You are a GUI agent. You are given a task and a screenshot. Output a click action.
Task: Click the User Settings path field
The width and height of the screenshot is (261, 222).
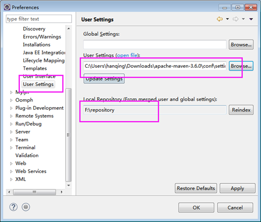coord(155,66)
